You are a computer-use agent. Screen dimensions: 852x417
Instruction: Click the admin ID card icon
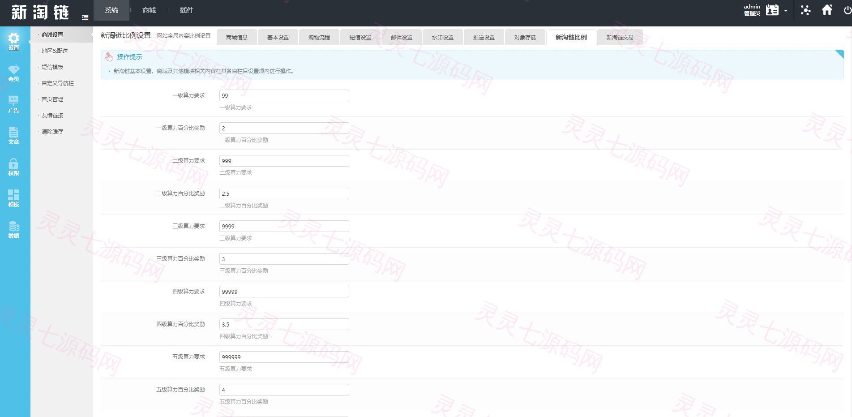(x=772, y=10)
